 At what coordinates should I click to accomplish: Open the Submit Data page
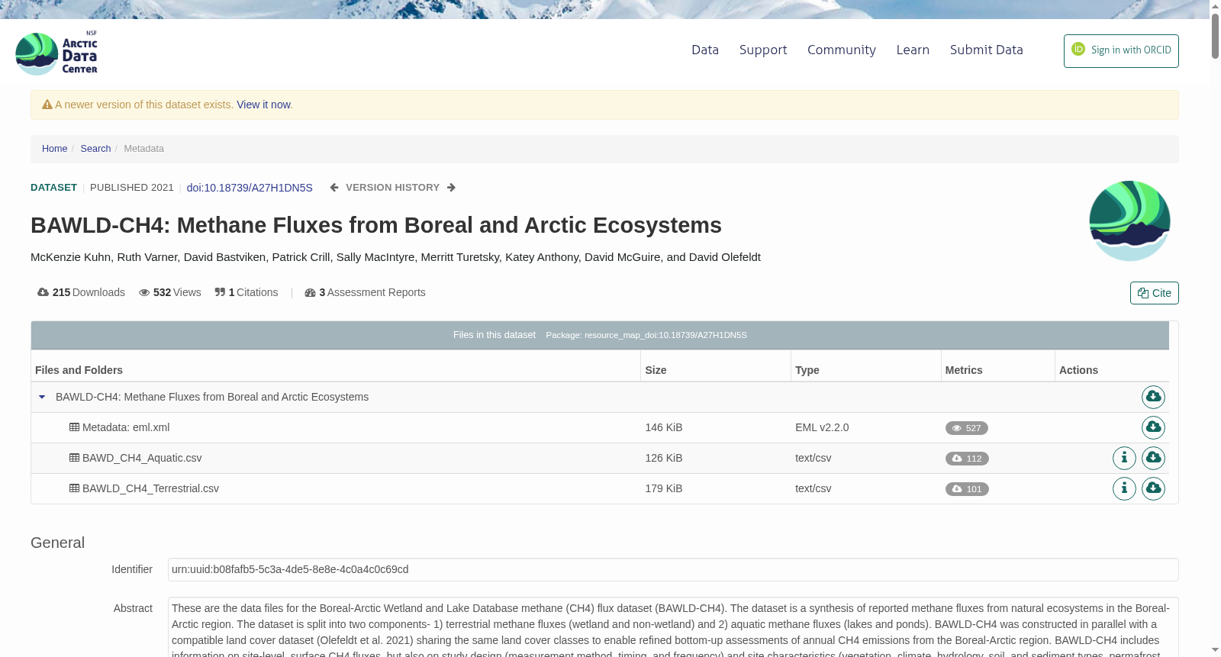[986, 50]
